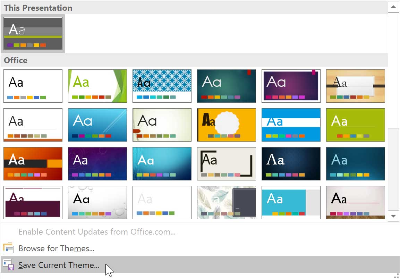
Task: Apply the black-framed Main Event theme
Action: click(226, 164)
